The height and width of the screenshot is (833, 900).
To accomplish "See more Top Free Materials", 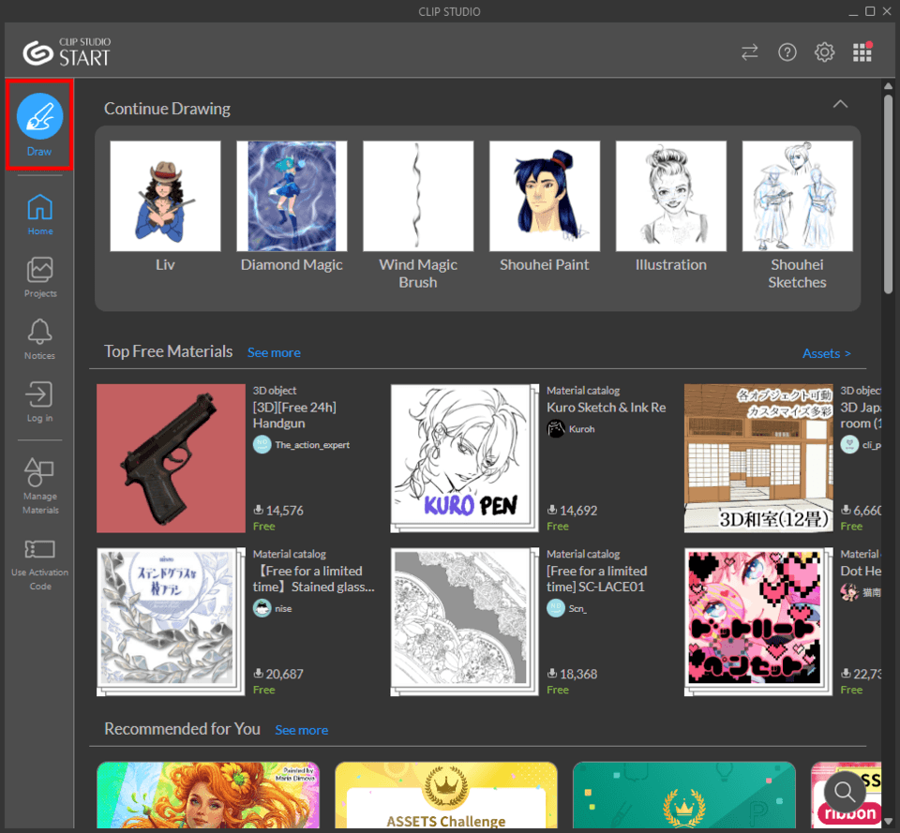I will click(x=274, y=352).
